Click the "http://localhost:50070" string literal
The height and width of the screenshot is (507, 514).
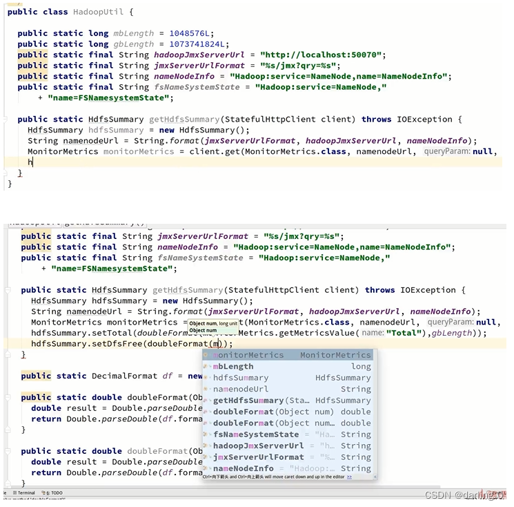[321, 55]
